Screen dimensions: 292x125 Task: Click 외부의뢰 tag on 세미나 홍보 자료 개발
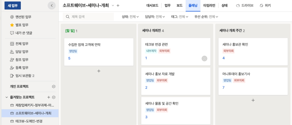pos(162,80)
